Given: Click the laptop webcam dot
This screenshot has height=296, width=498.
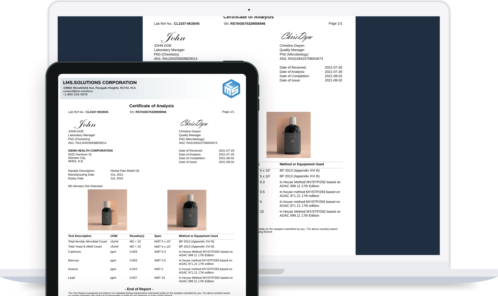Looking at the screenshot, I should (249, 10).
